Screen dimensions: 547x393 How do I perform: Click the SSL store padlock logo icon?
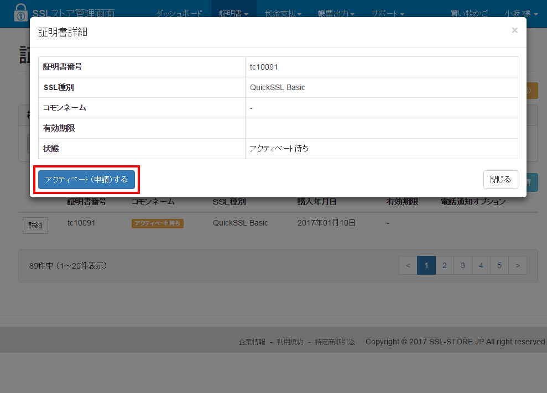20,12
